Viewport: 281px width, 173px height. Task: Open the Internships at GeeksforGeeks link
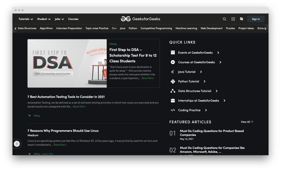(x=199, y=101)
